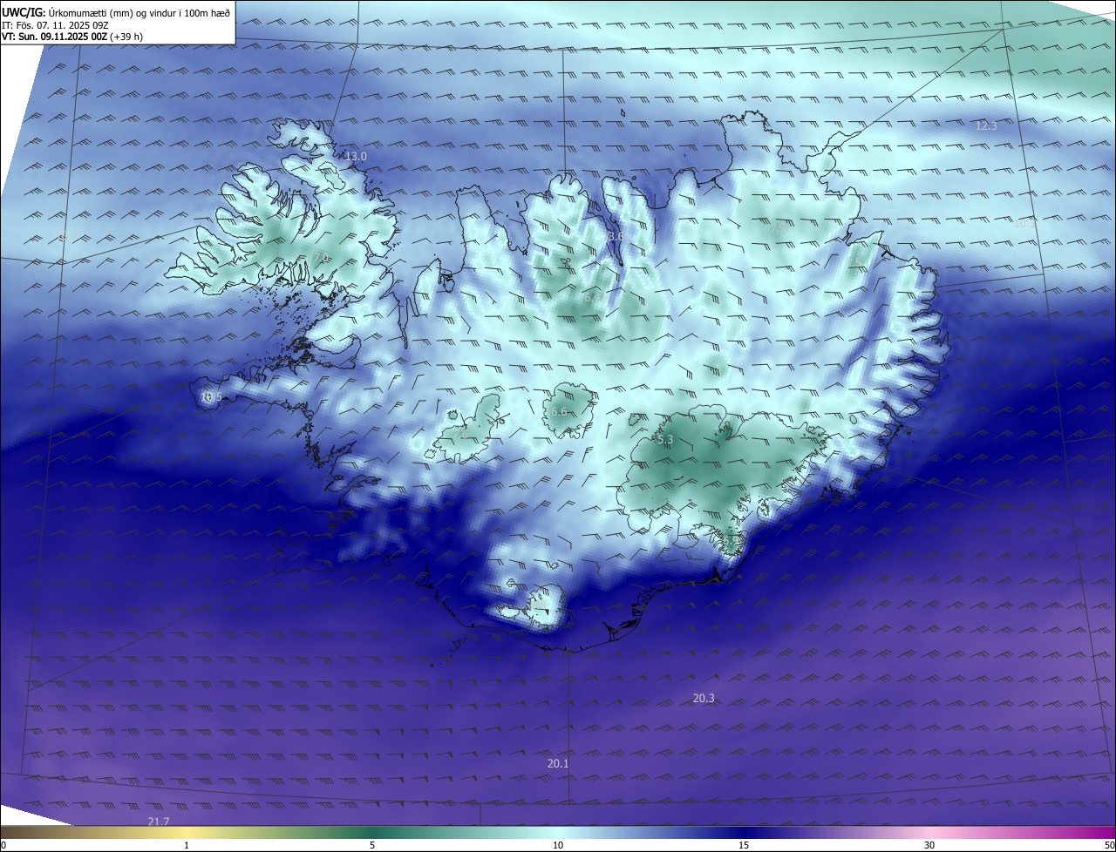Viewport: 1116px width, 852px height.
Task: Click the 7.0 value on the Westfjords
Action: pyautogui.click(x=322, y=258)
